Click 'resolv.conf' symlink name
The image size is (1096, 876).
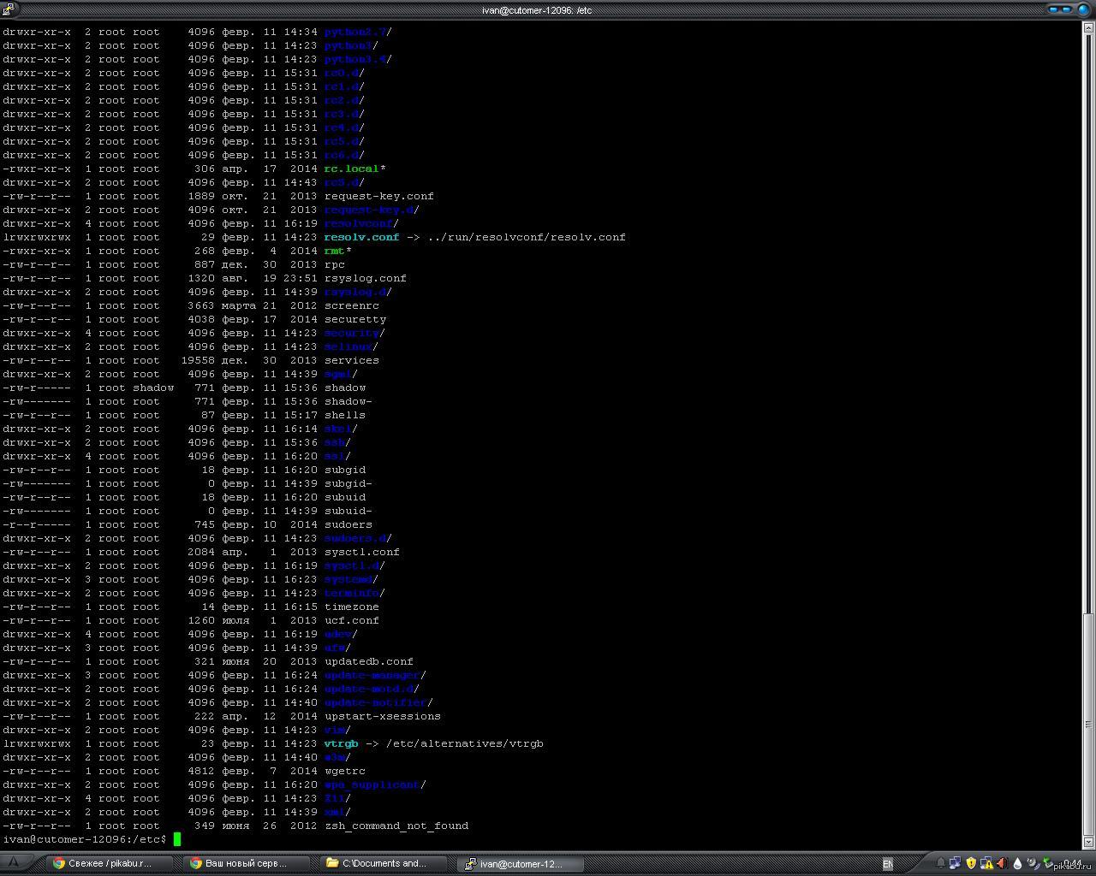(361, 237)
